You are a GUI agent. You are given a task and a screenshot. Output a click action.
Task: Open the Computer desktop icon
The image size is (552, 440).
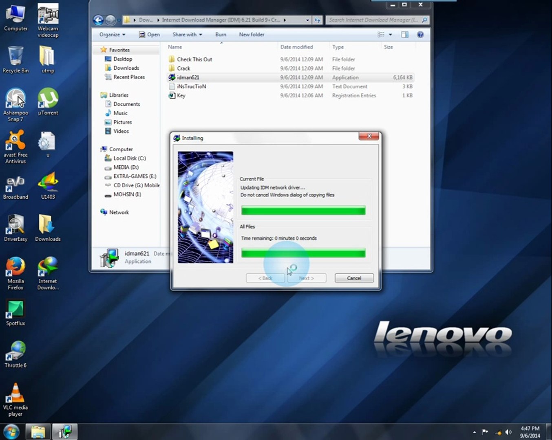pos(15,17)
